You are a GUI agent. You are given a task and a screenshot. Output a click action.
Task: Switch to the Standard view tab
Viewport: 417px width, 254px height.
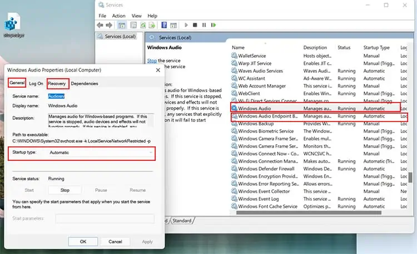[x=182, y=221]
